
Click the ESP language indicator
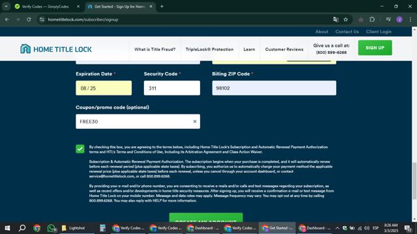375,228
